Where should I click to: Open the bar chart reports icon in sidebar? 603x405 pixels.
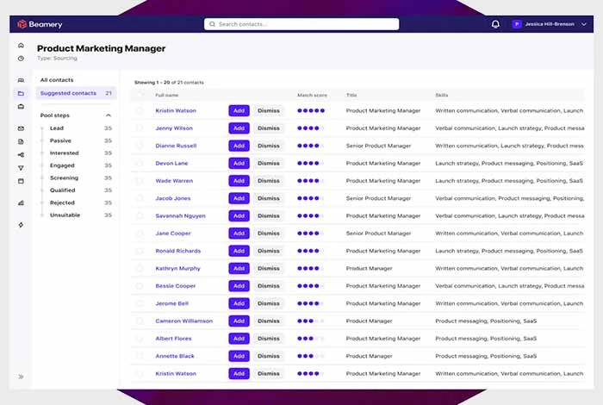21,202
